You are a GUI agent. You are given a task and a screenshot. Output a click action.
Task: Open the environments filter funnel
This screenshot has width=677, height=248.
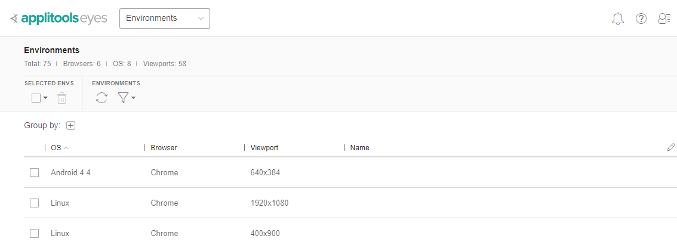tap(122, 98)
